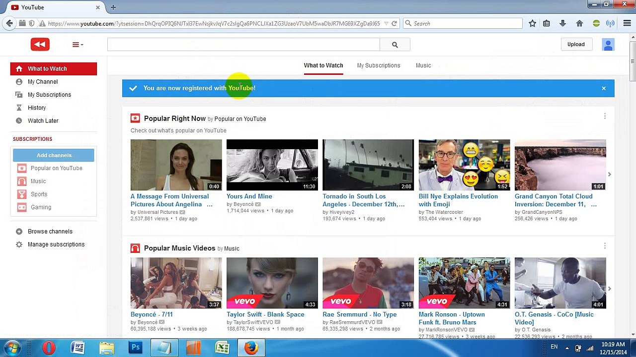Open Tornado in South Los Angeles thumbnail
The image size is (636, 357).
pos(368,165)
